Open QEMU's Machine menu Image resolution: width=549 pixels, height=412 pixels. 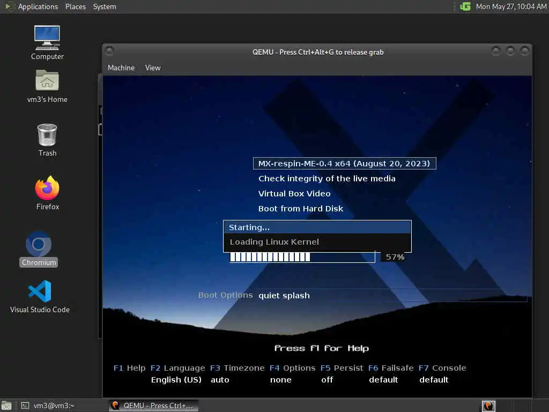click(x=121, y=68)
